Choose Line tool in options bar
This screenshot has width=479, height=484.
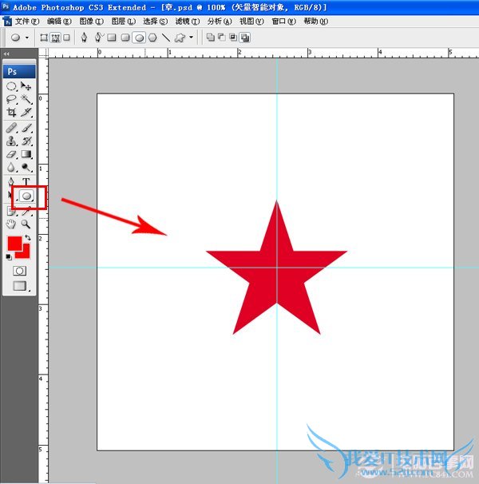166,38
